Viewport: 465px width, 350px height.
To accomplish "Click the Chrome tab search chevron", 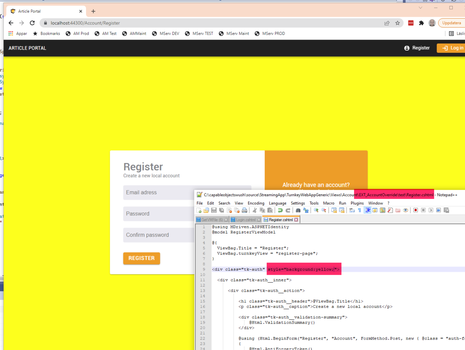I will click(420, 8).
